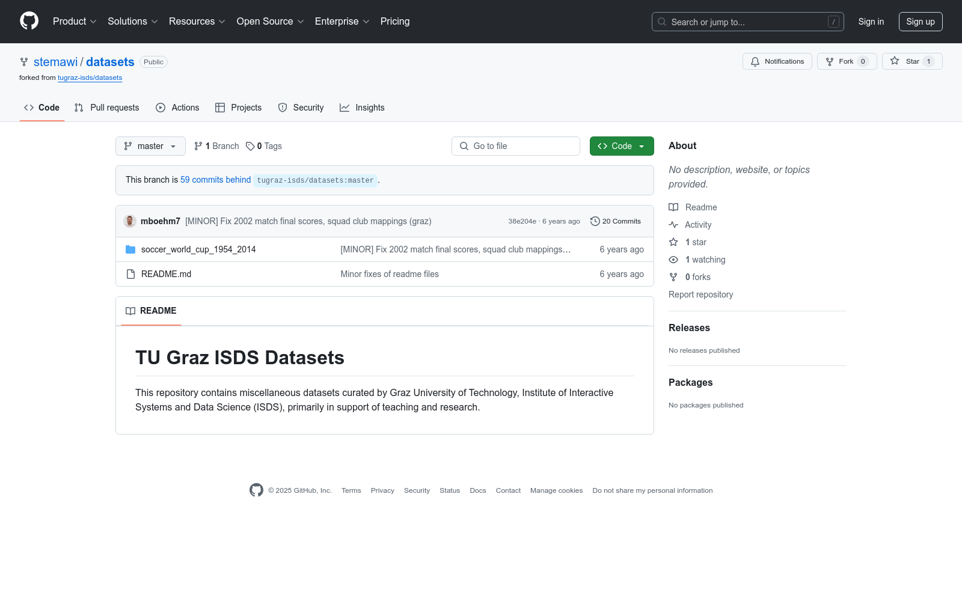This screenshot has width=962, height=601.
Task: Open the Resources dropdown
Action: point(197,22)
